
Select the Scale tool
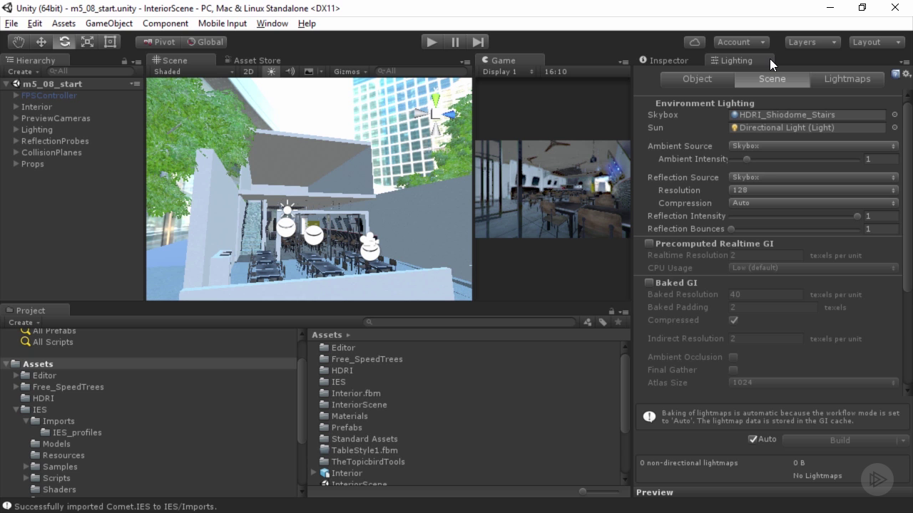pyautogui.click(x=87, y=42)
